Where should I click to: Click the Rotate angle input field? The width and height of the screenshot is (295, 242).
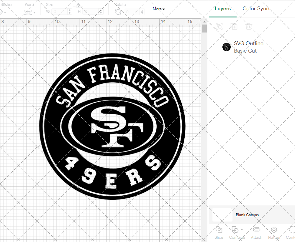(131, 12)
